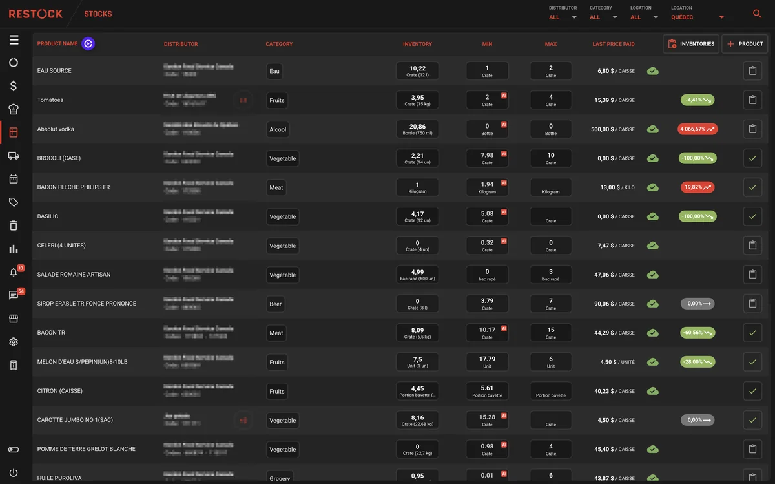Open messages chat icon with 54 badge

pos(14,295)
